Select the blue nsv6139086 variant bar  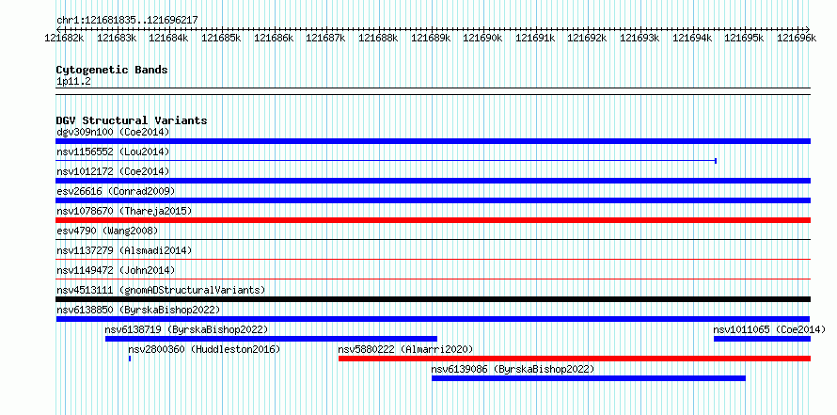(588, 378)
